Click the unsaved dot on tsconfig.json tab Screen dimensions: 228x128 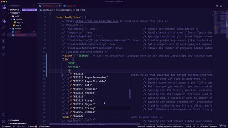coord(60,6)
